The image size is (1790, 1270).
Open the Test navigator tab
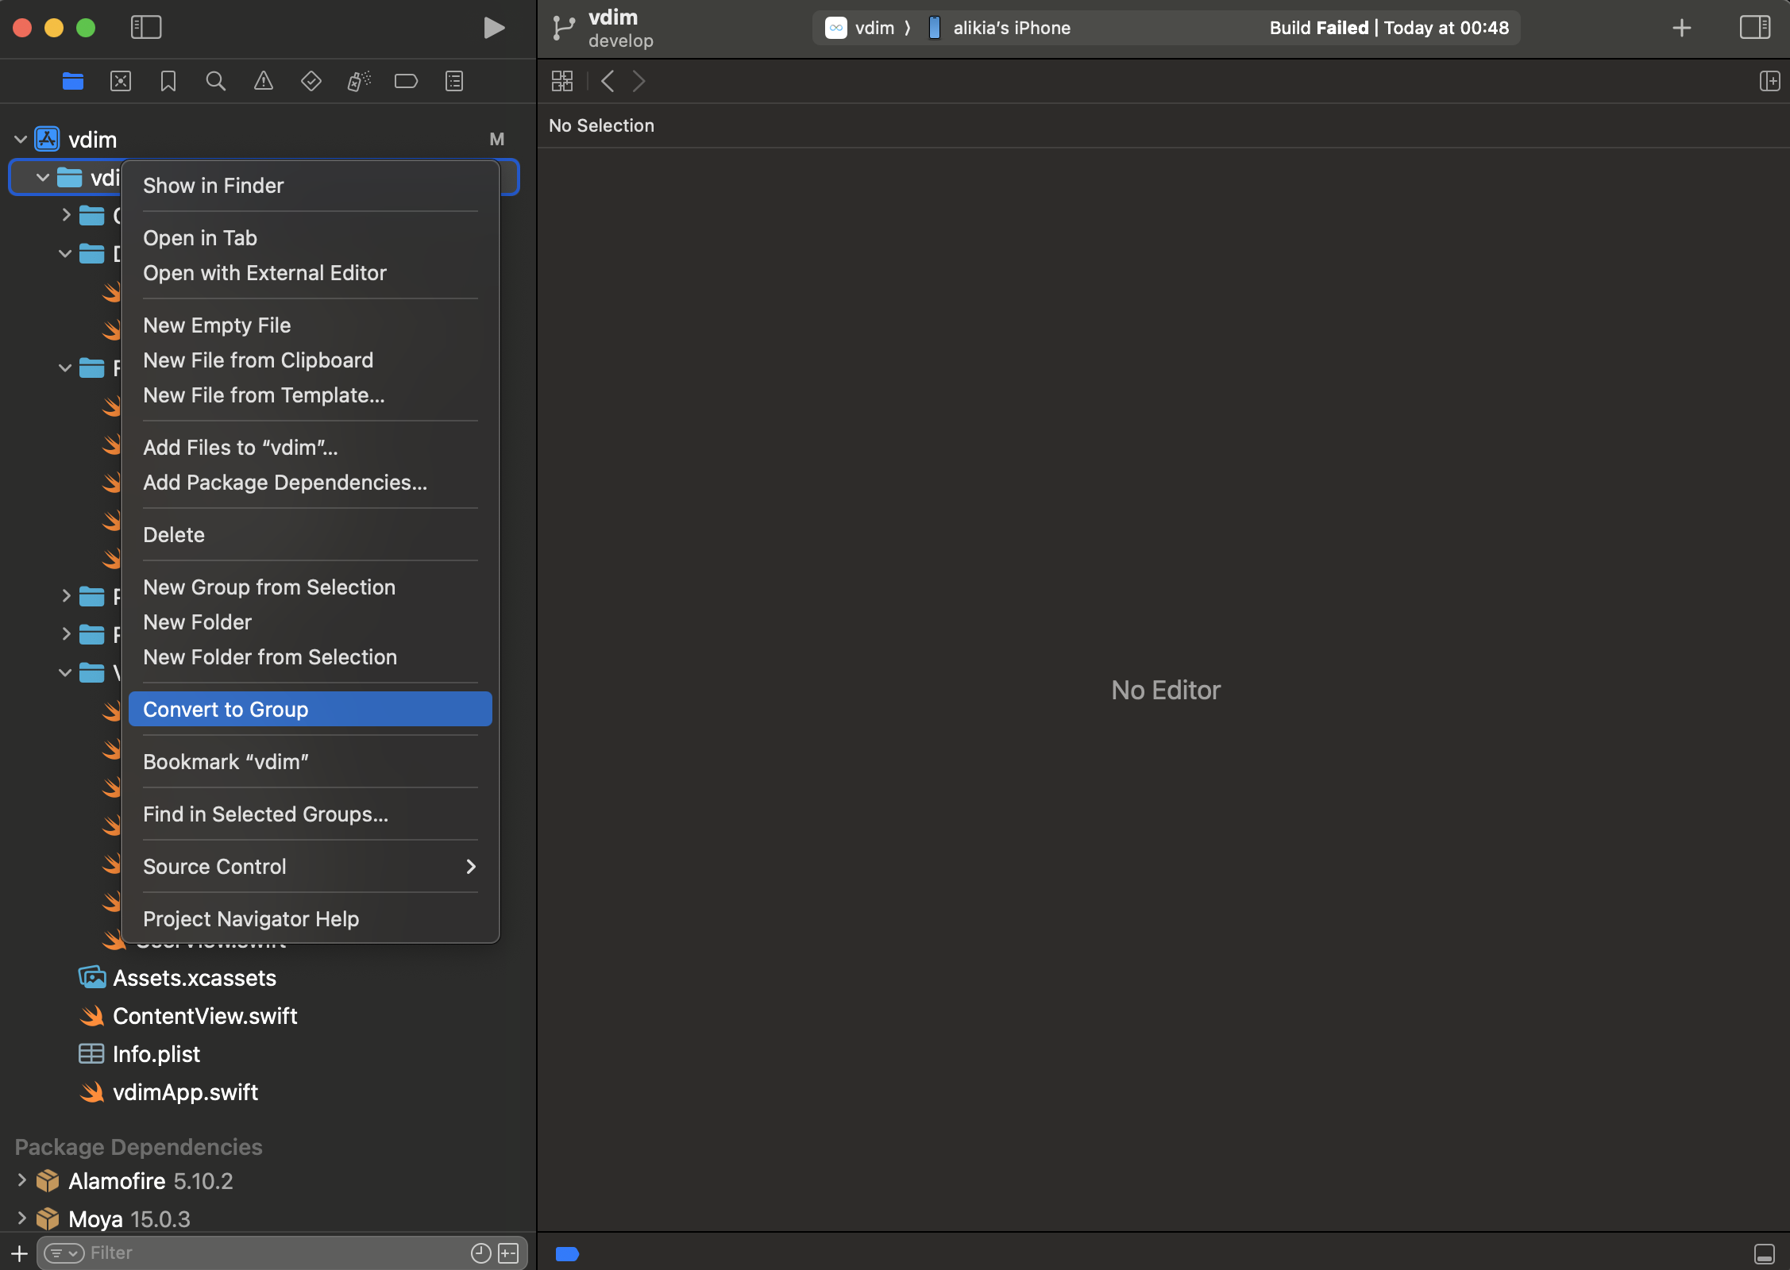click(x=311, y=81)
